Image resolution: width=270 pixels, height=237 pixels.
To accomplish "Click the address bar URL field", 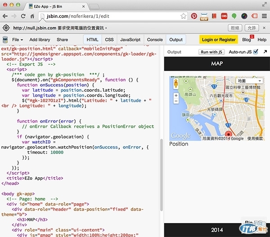I will [x=113, y=16].
